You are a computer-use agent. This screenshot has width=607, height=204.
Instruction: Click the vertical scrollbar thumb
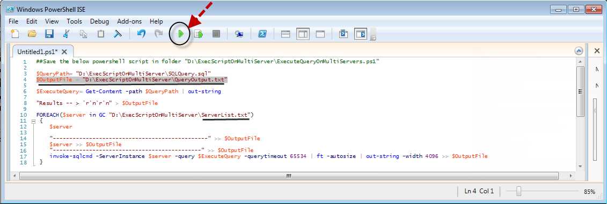[x=580, y=91]
